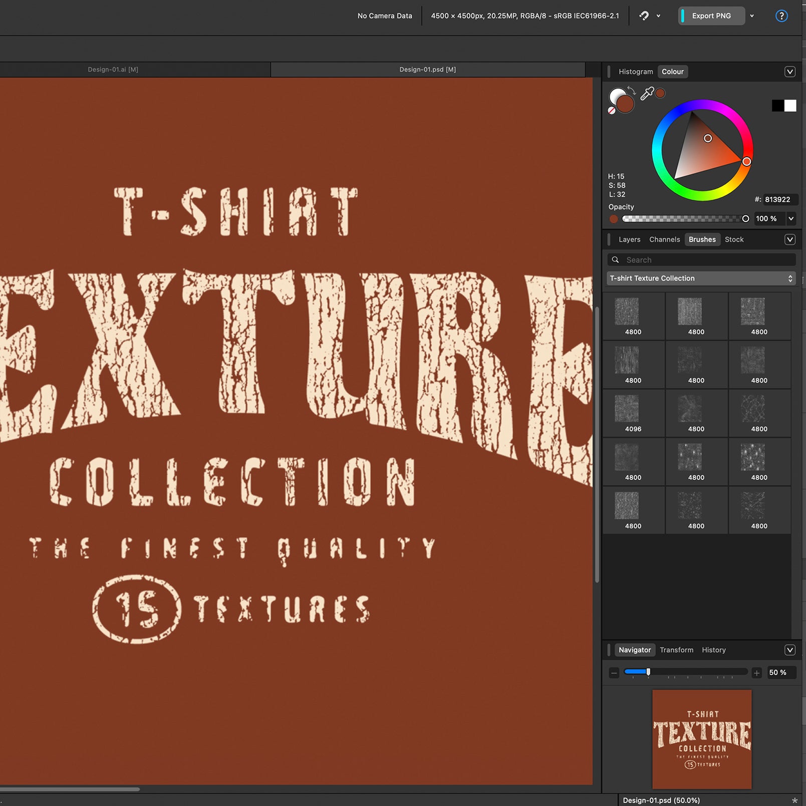Activate the Brushes tab

(702, 239)
